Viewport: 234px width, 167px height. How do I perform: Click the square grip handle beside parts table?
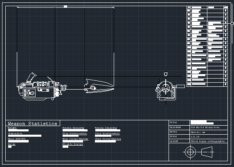click(x=232, y=23)
